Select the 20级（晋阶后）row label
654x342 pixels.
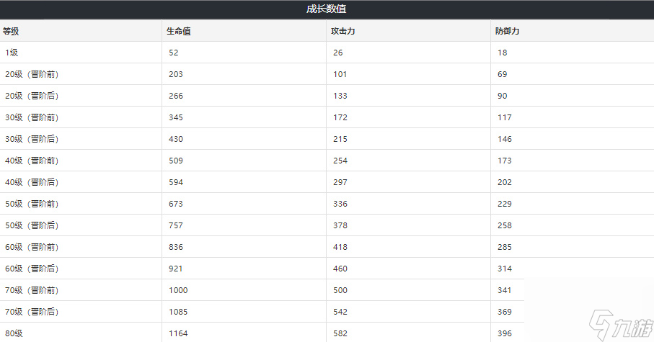[33, 96]
